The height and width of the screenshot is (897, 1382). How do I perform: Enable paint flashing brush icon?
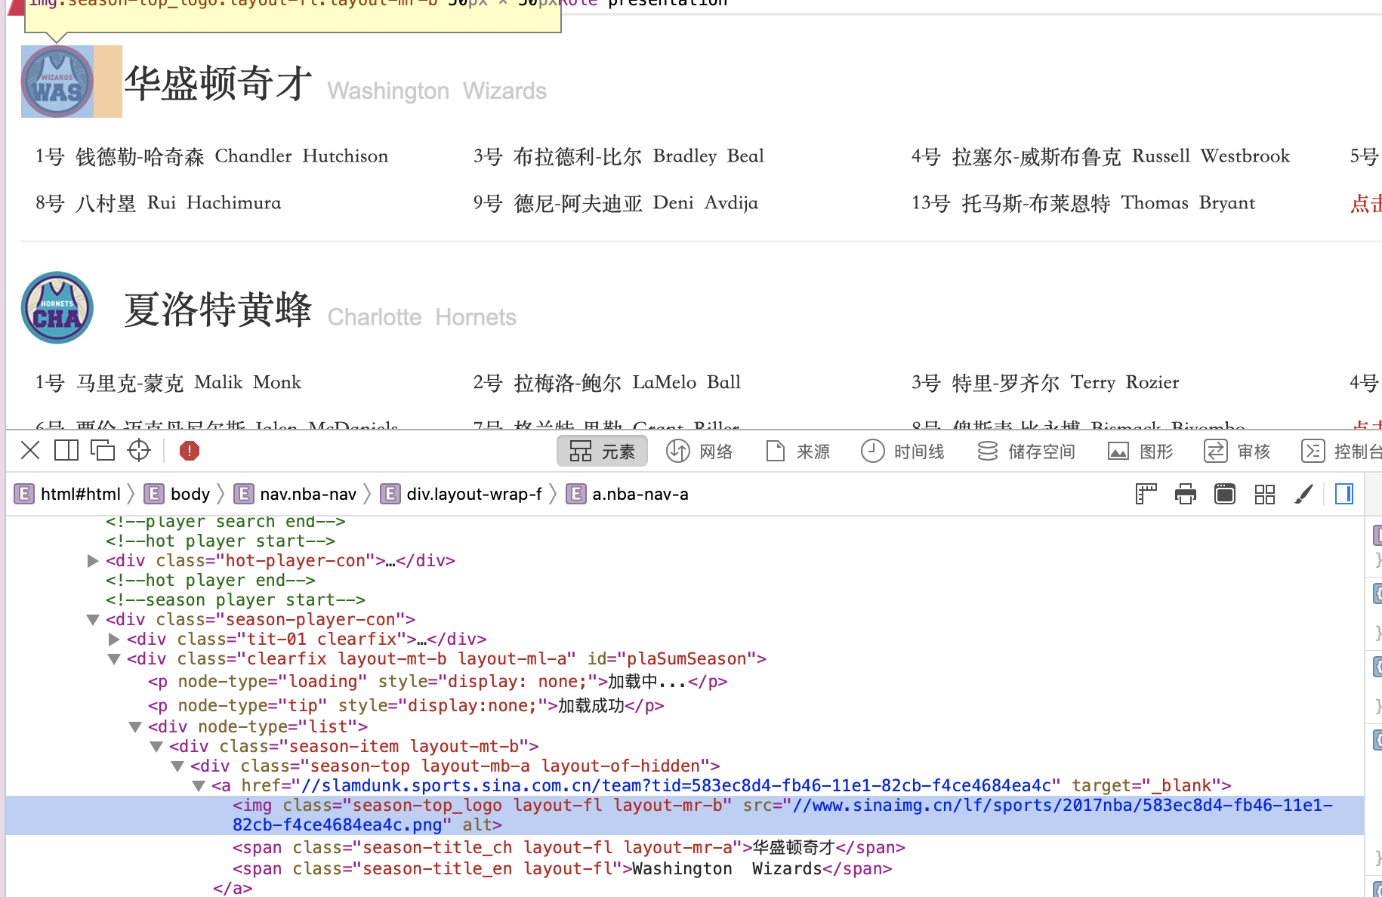(x=1303, y=494)
